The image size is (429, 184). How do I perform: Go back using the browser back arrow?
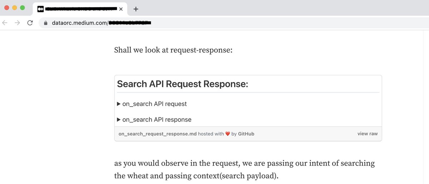(x=5, y=23)
